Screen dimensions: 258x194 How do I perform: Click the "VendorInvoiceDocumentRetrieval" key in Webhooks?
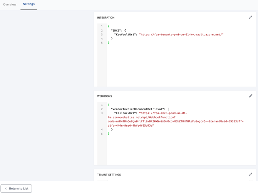[137, 109]
